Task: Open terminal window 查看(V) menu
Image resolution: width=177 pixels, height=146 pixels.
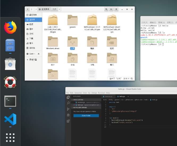Action: (161, 22)
